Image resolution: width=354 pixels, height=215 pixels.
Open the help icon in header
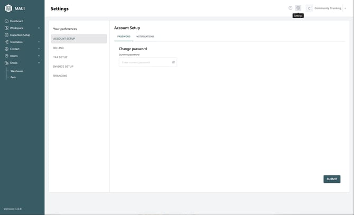(x=290, y=8)
